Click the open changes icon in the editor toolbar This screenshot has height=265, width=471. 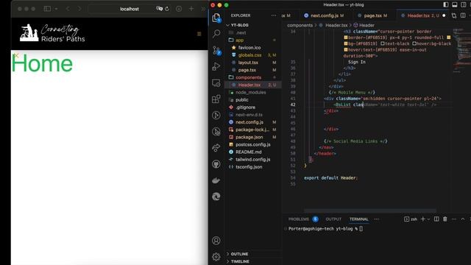coord(454,15)
